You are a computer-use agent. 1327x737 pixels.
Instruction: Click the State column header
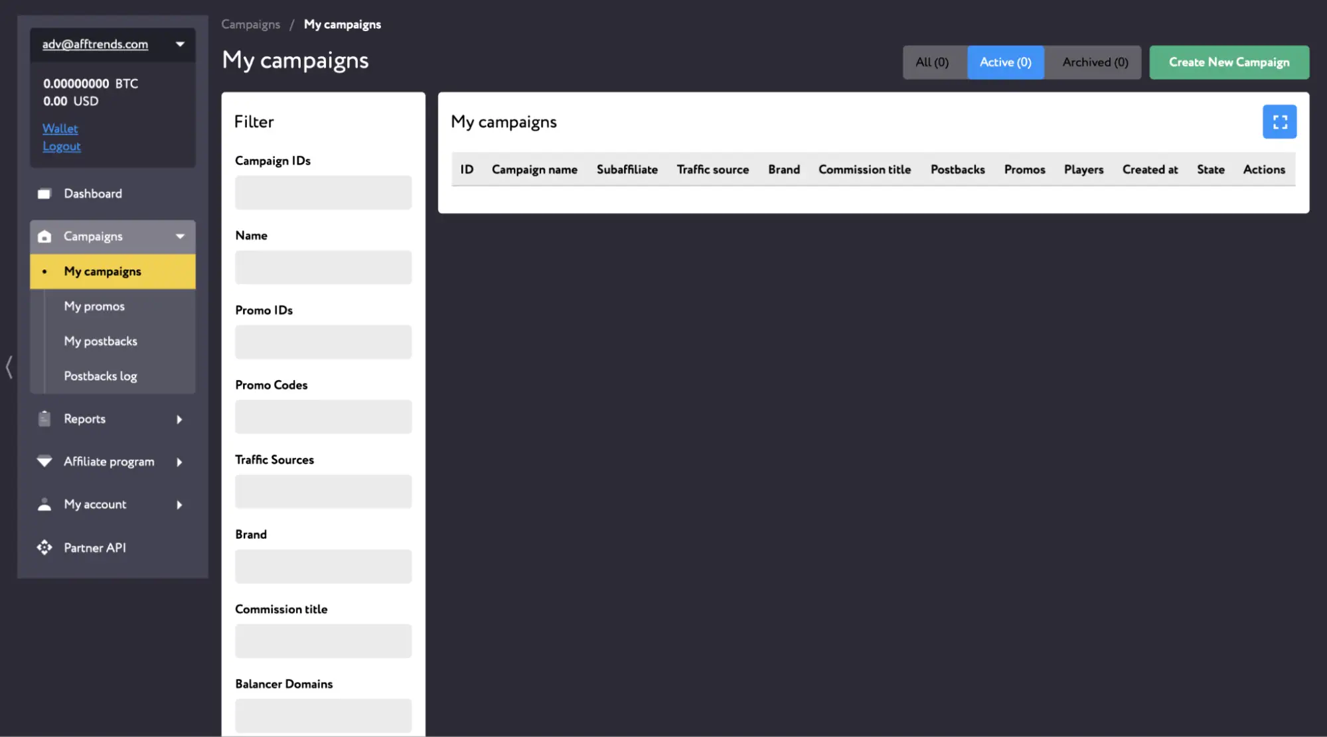click(x=1211, y=170)
